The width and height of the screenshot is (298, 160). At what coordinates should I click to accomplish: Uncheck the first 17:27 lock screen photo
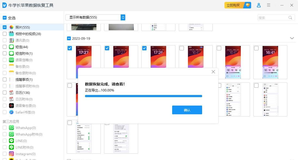pos(70,48)
